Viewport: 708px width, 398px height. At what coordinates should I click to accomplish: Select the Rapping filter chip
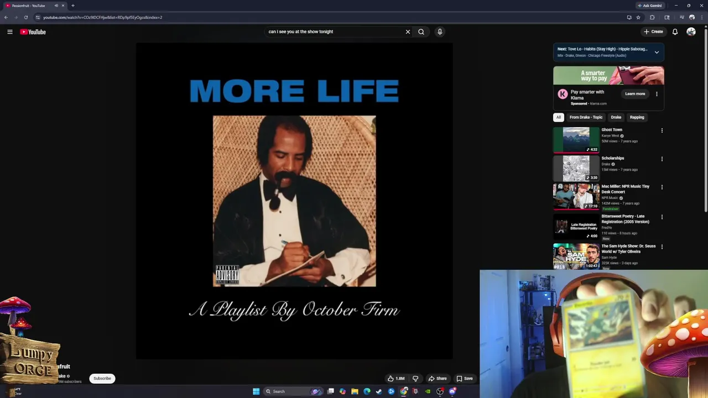point(637,117)
